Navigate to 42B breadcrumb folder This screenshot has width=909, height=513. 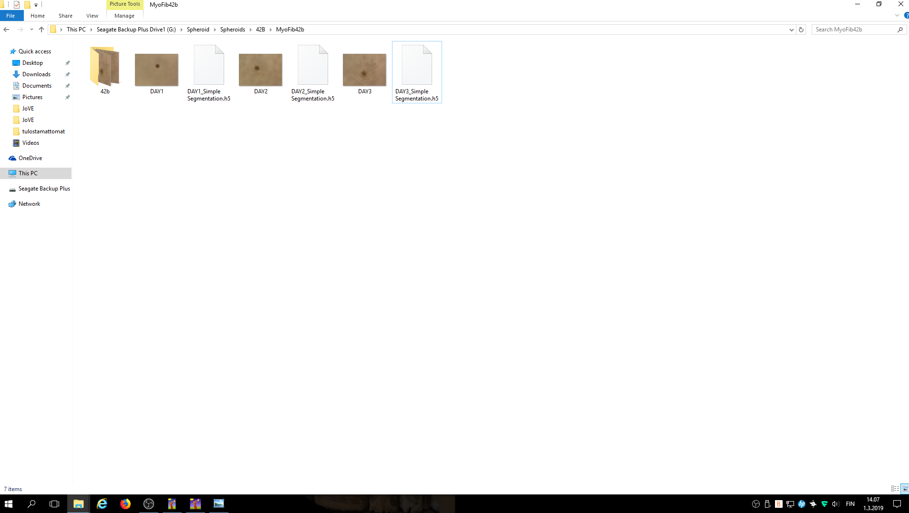tap(260, 30)
